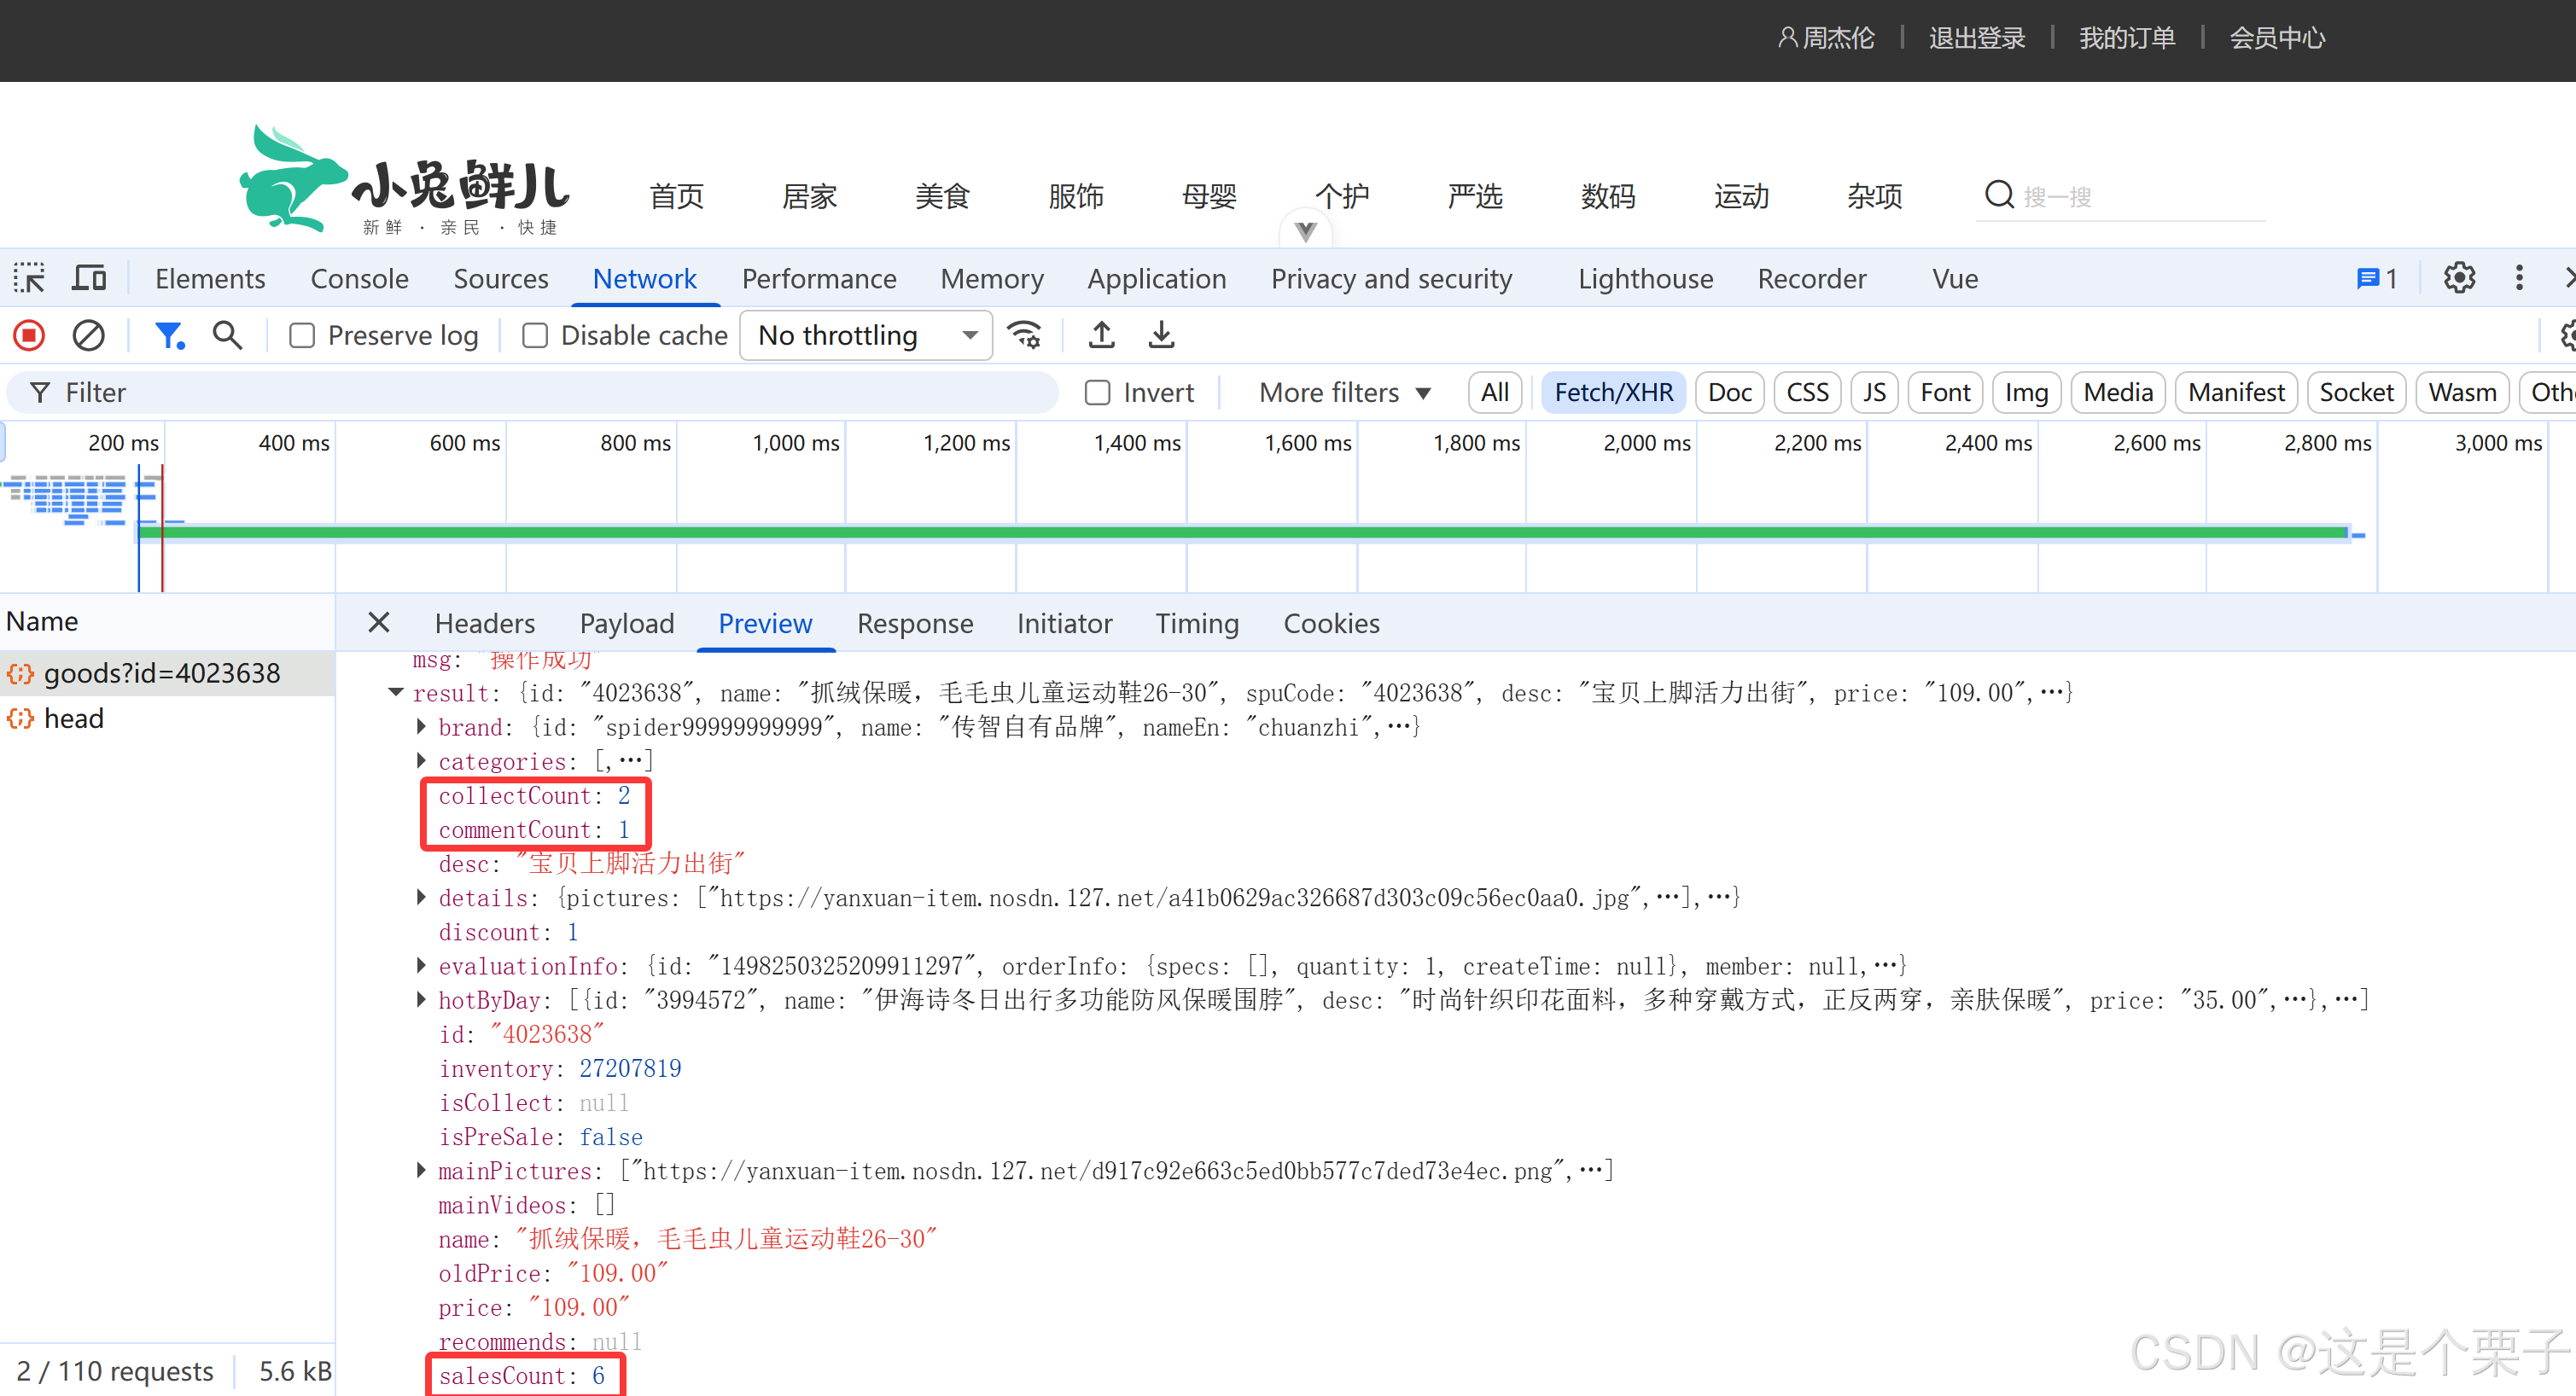Click 我的订单 link in top bar

(2126, 38)
